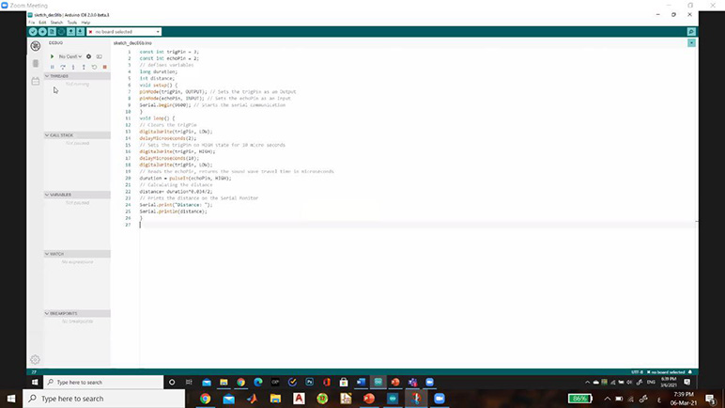
Task: Open the Serial Monitor magnifier icon
Action: [x=691, y=32]
